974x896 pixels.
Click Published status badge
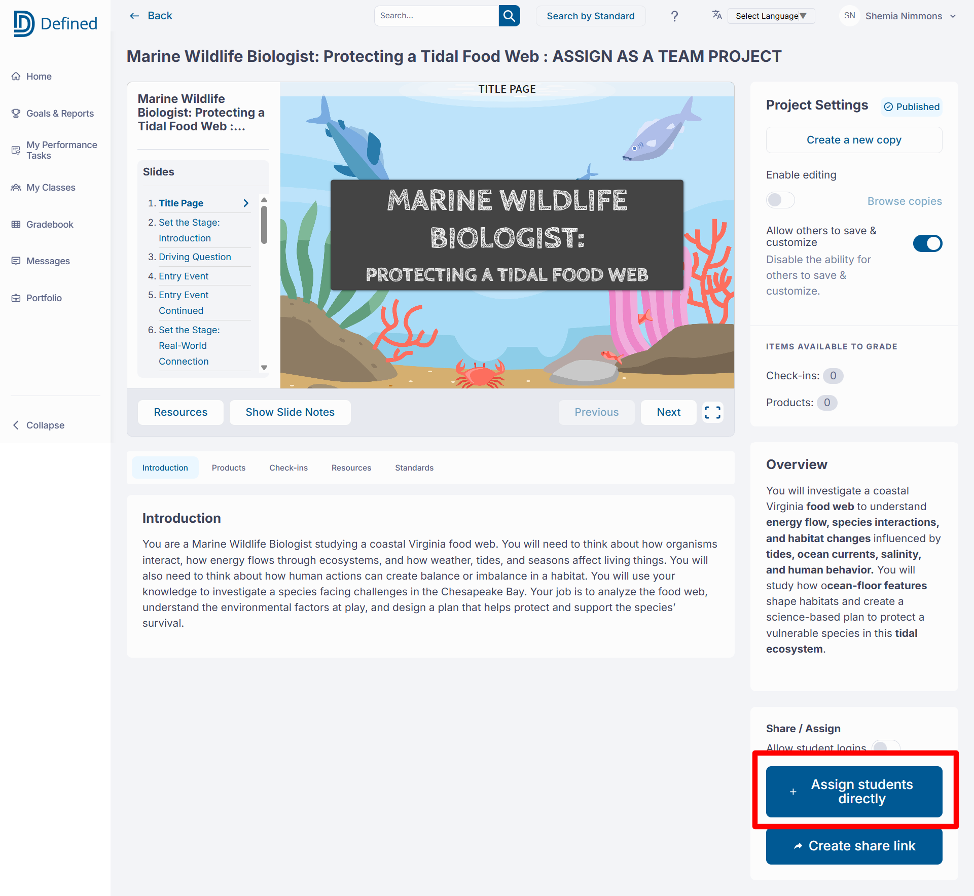(912, 107)
